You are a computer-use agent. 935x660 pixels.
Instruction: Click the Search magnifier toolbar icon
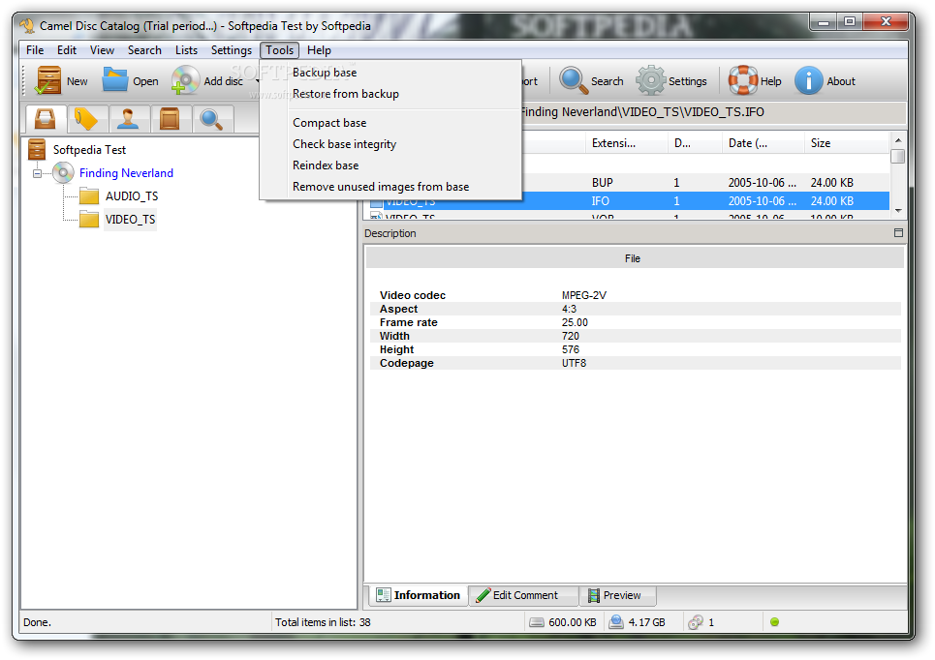coord(573,80)
